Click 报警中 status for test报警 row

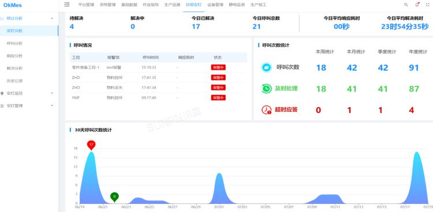[x=218, y=67]
